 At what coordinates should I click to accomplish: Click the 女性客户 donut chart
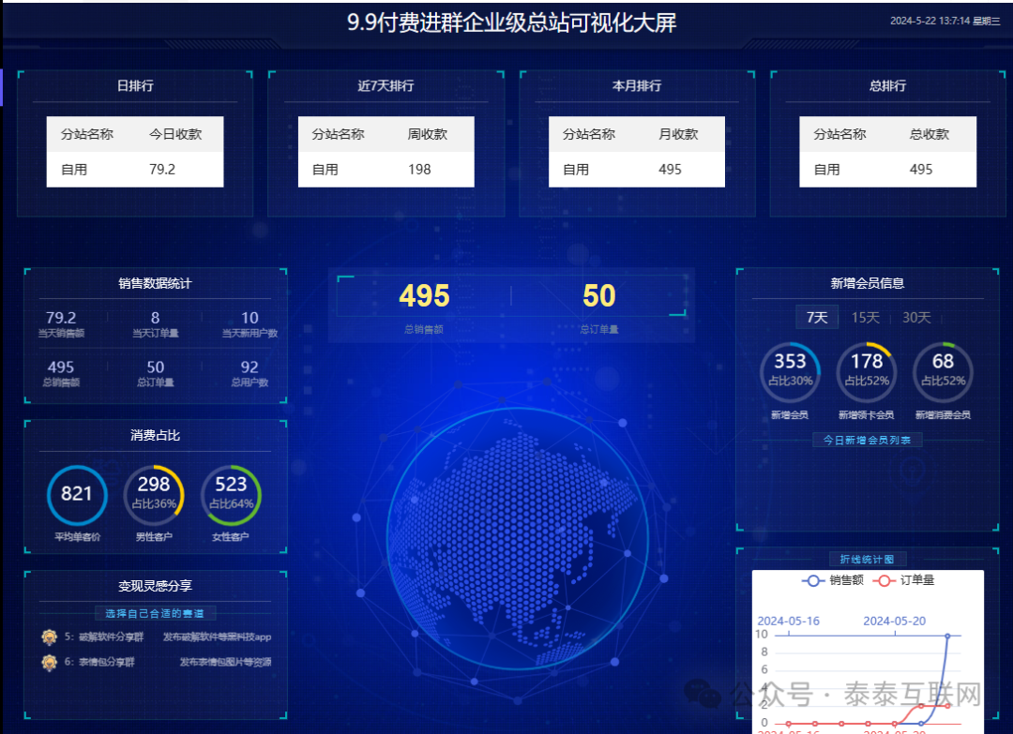click(232, 494)
